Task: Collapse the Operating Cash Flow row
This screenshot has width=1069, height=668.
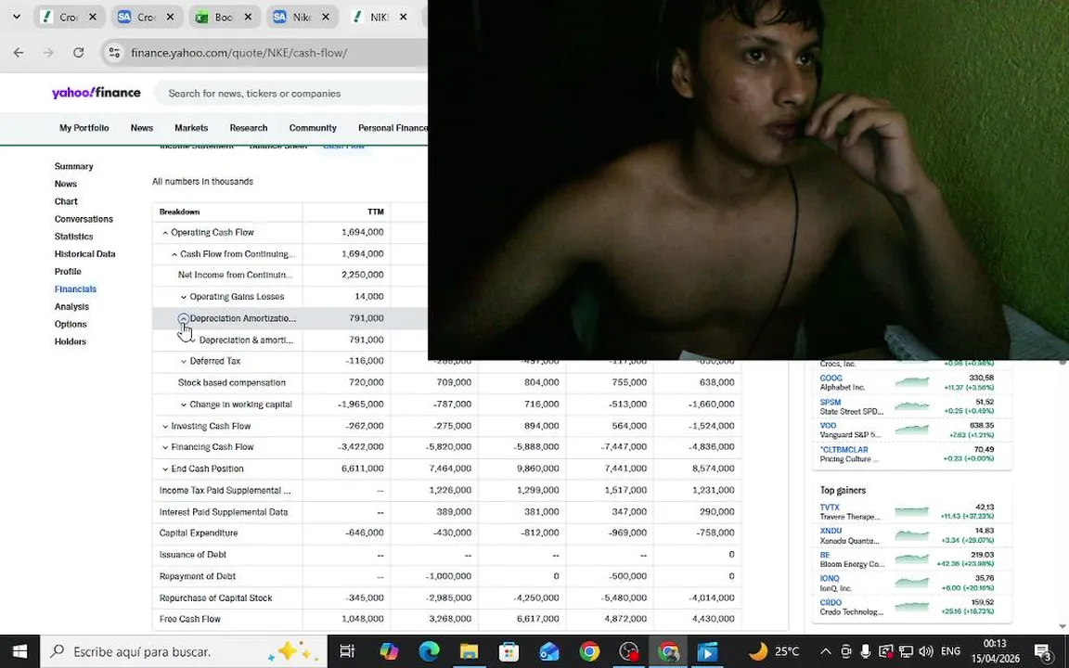Action: pos(165,233)
